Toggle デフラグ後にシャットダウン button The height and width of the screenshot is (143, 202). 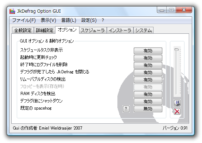148,102
